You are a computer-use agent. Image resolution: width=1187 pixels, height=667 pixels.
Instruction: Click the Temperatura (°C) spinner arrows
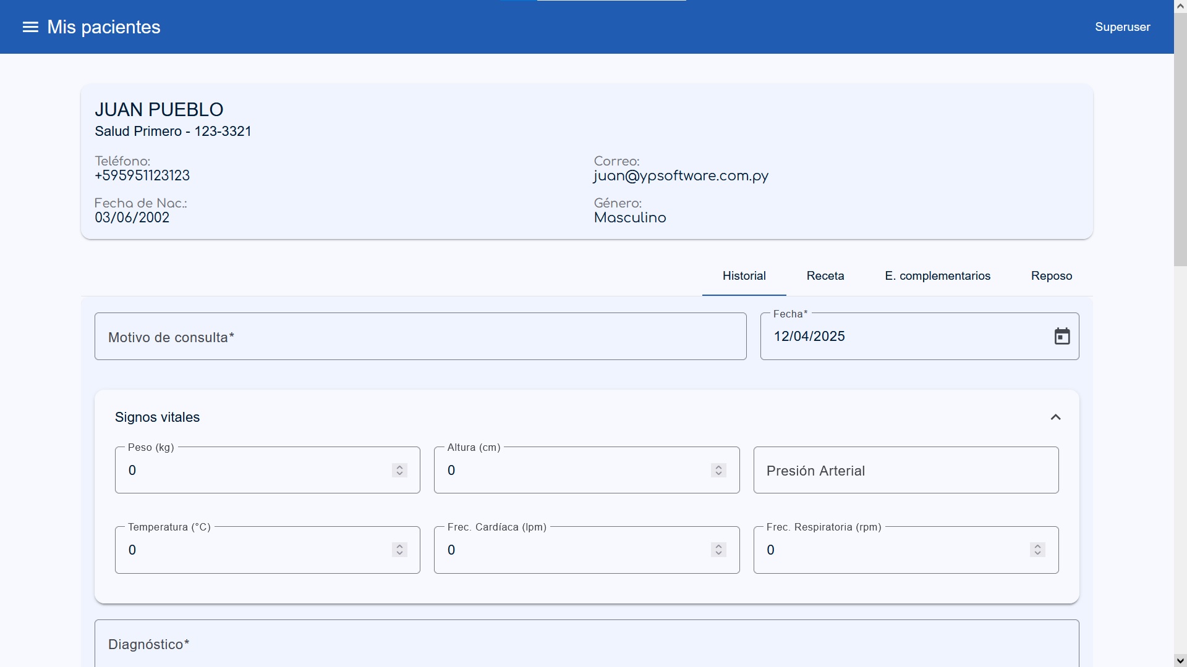[x=399, y=550]
